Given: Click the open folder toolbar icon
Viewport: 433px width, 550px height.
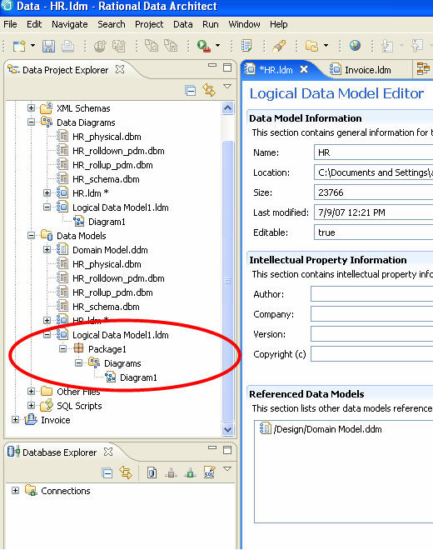Looking at the screenshot, I should pos(311,46).
